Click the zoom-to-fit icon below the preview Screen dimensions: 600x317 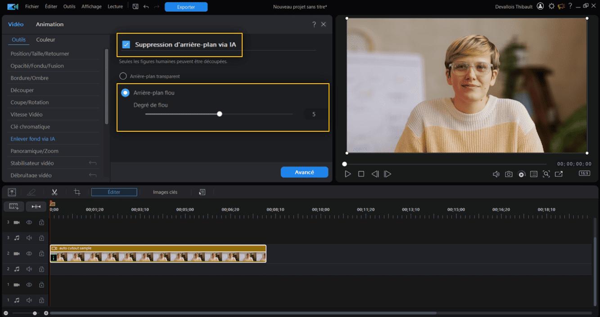pos(546,174)
